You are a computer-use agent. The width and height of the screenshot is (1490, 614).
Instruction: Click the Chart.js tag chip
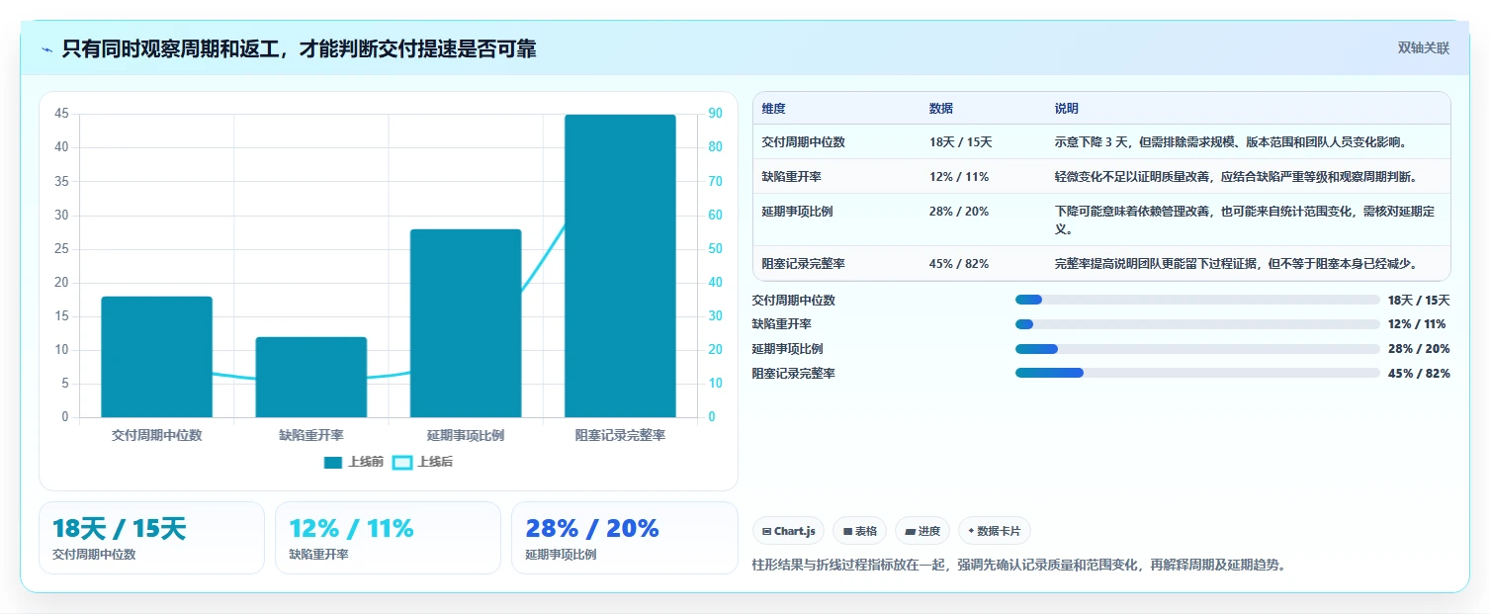tap(788, 531)
